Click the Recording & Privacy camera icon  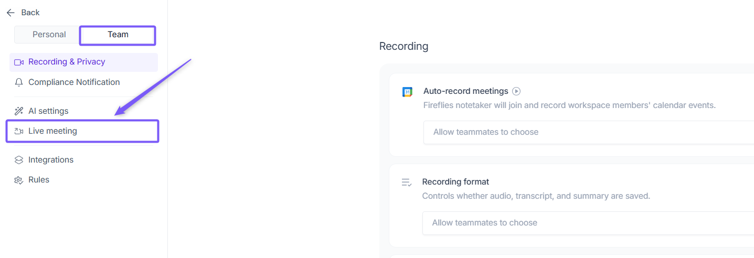19,62
